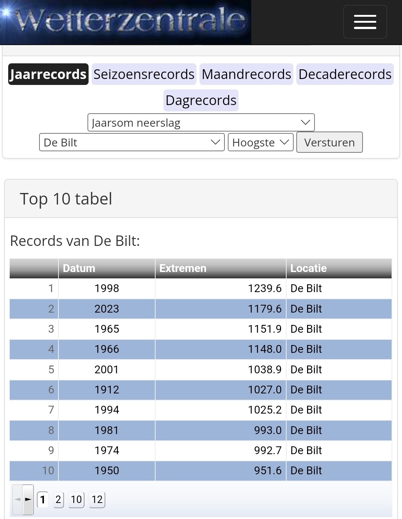
Task: Open the Maandrecords tab
Action: 246,74
